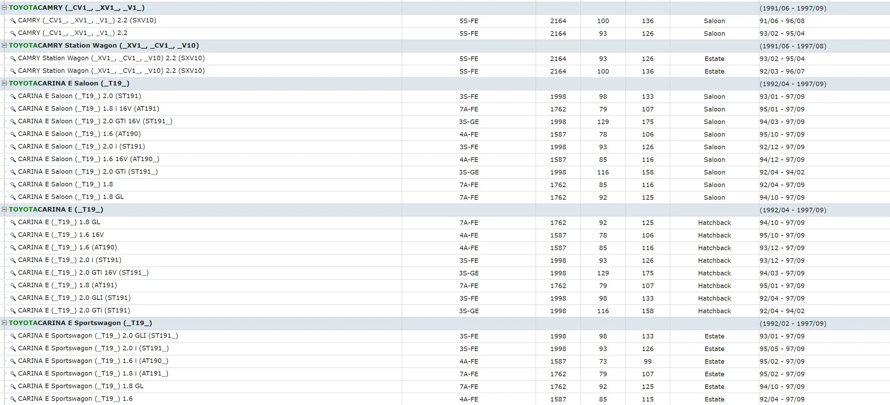Click magnifier icon for CARINA E Saloon 1.6 (AT190)
Image resolution: width=890 pixels, height=405 pixels.
pyautogui.click(x=13, y=134)
